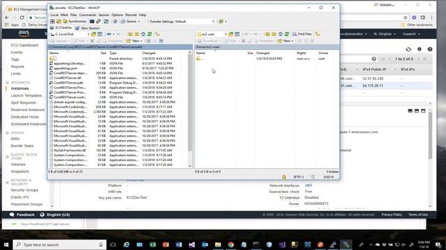
Task: Open the Support dropdown in AWS console
Action: tap(411, 34)
